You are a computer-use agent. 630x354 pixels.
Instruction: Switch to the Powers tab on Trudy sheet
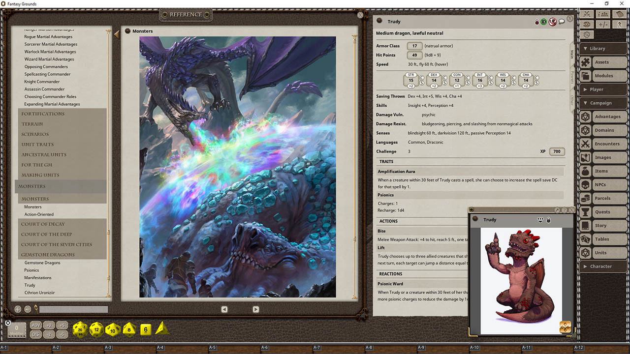point(572,77)
